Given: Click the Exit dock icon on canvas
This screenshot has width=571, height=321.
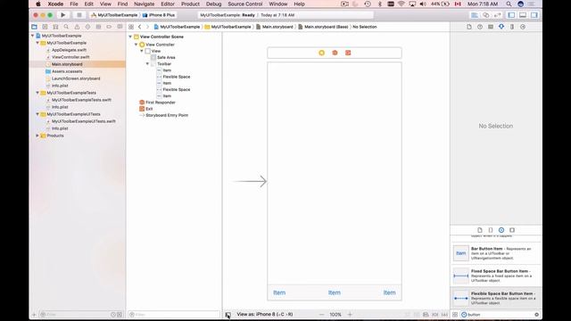Looking at the screenshot, I should (x=348, y=53).
